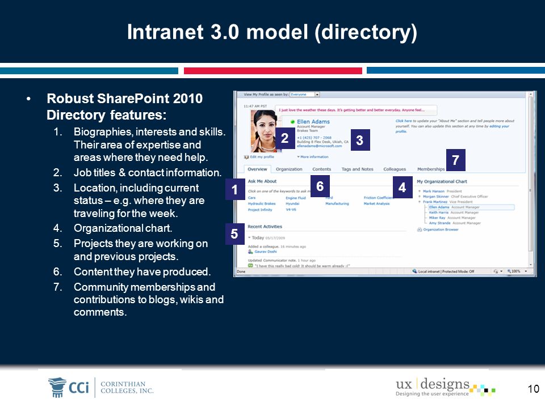Click the Cars keyword
545x408 pixels.
pyautogui.click(x=251, y=198)
